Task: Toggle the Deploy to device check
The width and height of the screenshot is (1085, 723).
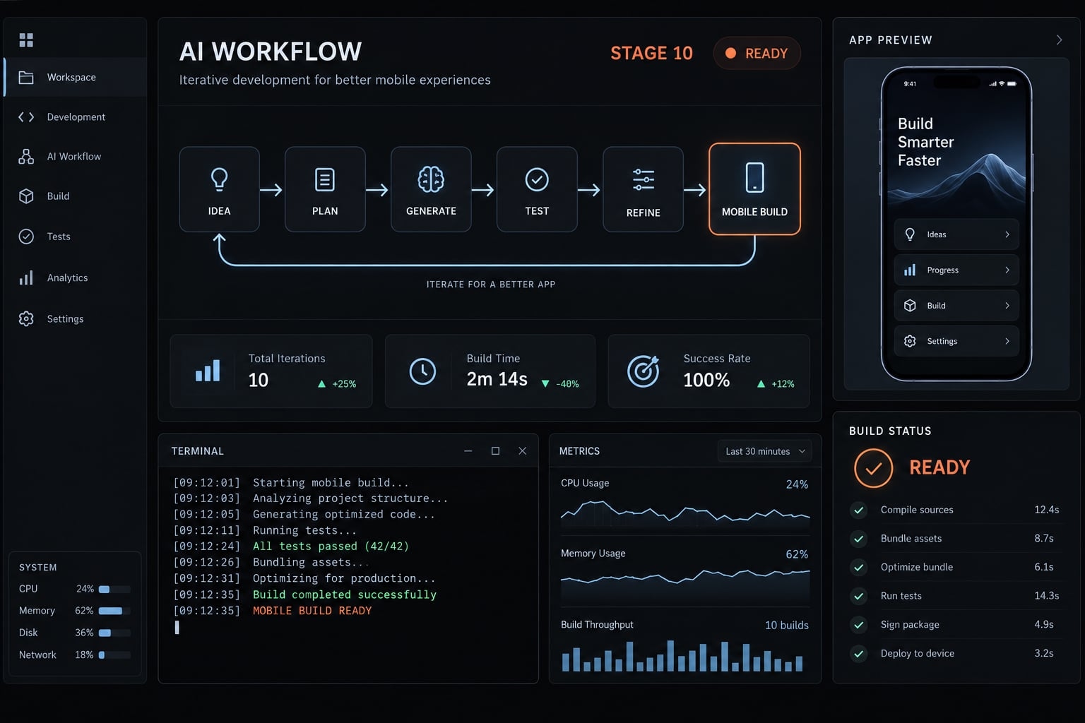Action: tap(859, 654)
